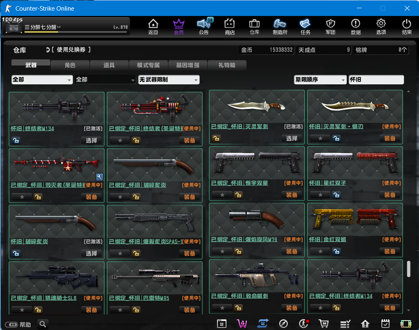Open the 会员 crown icon
Image resolution: width=419 pixels, height=330 pixels.
[179, 27]
